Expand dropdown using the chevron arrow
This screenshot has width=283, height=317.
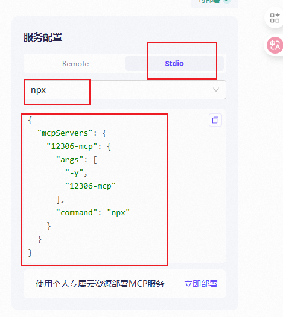216,90
